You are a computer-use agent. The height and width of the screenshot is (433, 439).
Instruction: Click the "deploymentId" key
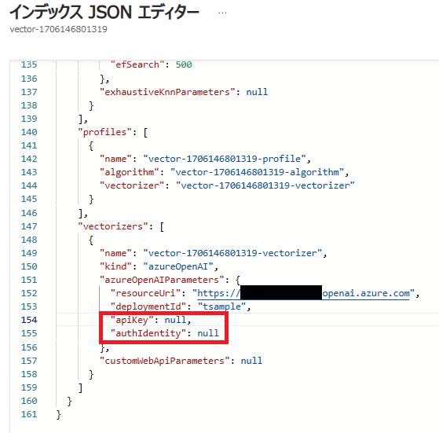tap(148, 306)
